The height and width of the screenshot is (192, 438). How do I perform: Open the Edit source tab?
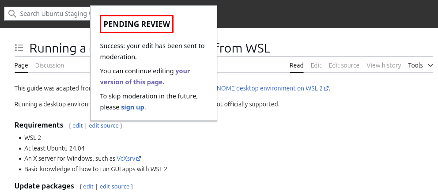[x=344, y=65]
